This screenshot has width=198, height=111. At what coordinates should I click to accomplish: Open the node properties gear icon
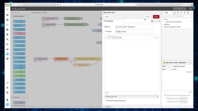pyautogui.click(x=152, y=21)
